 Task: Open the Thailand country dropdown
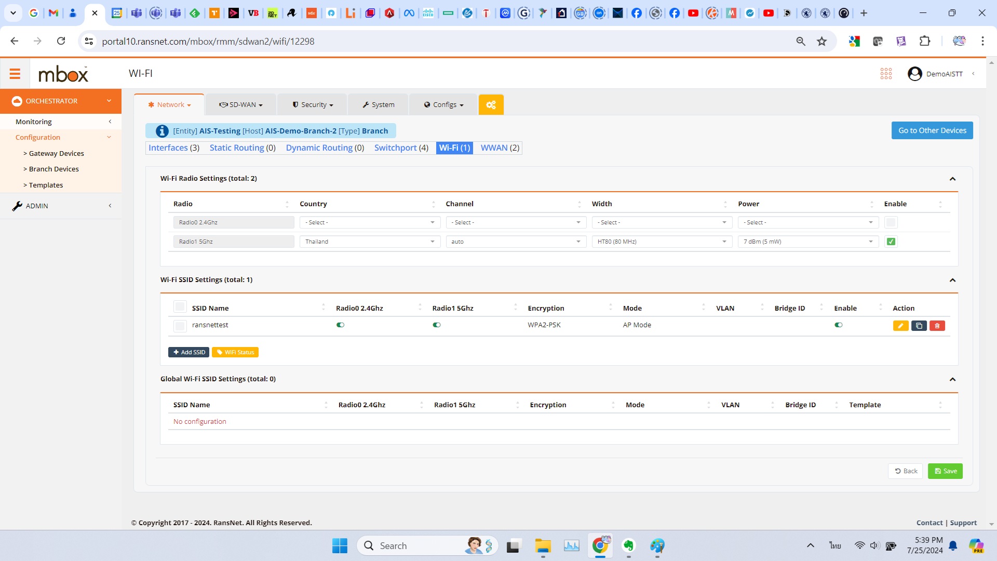(x=369, y=242)
